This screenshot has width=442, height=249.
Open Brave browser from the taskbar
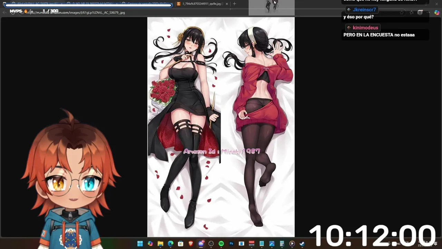191,244
